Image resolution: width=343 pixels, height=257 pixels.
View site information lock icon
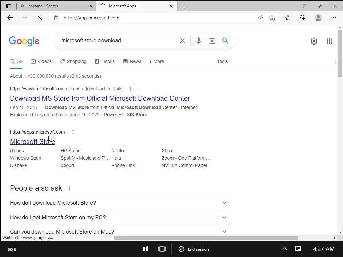(x=56, y=18)
